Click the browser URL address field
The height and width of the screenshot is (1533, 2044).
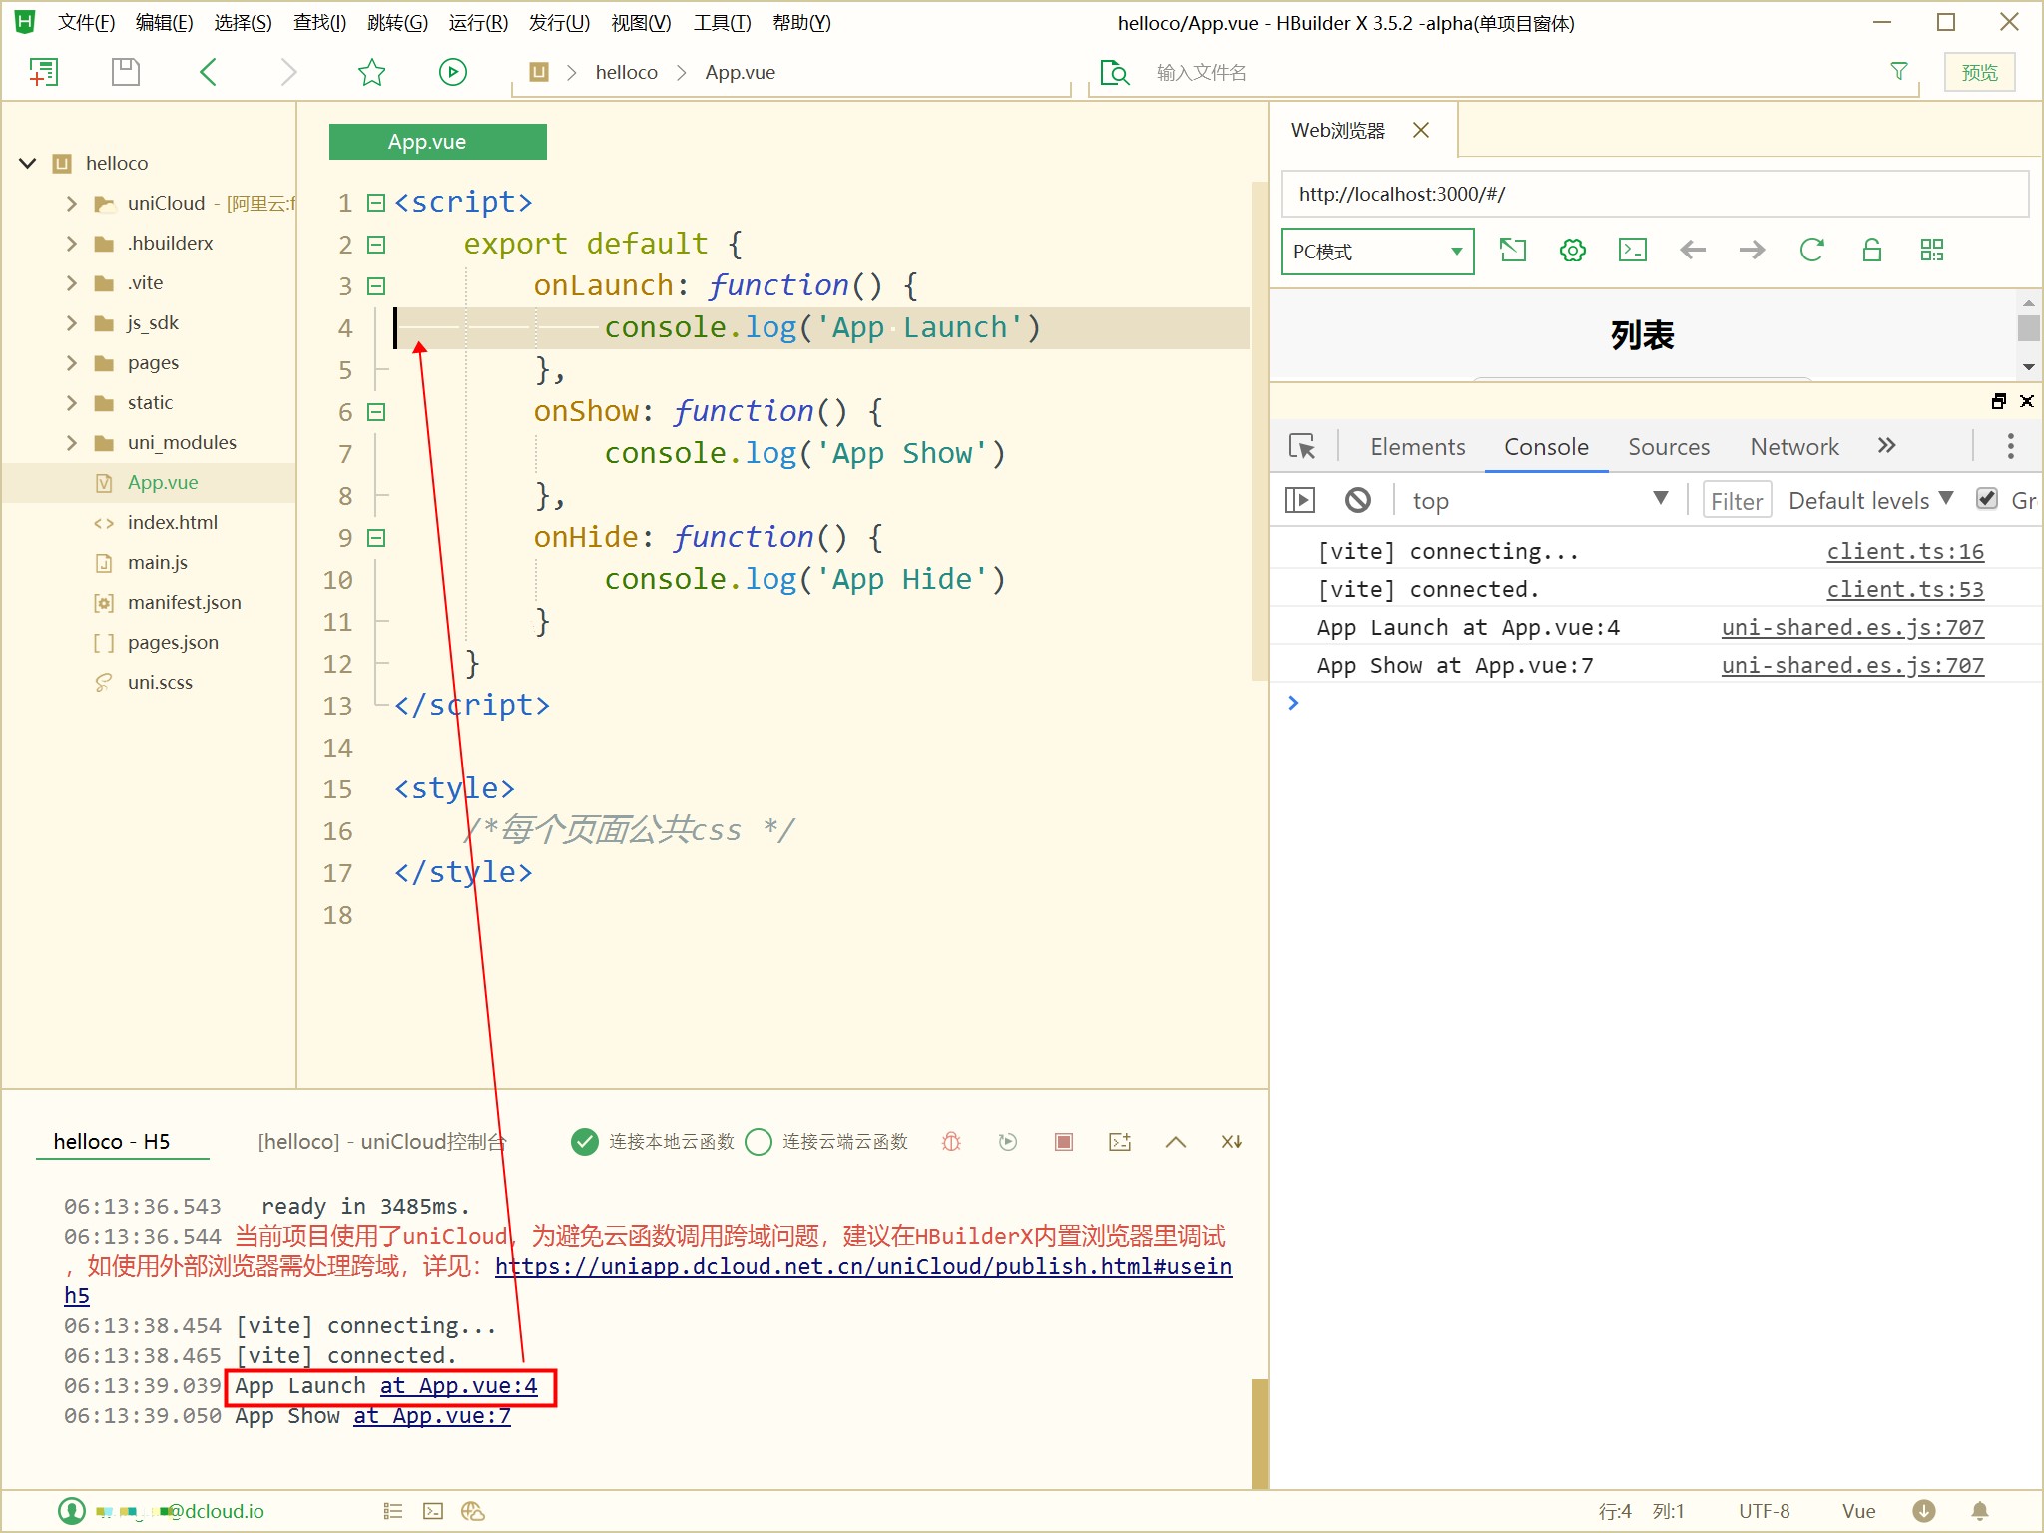coord(1655,194)
